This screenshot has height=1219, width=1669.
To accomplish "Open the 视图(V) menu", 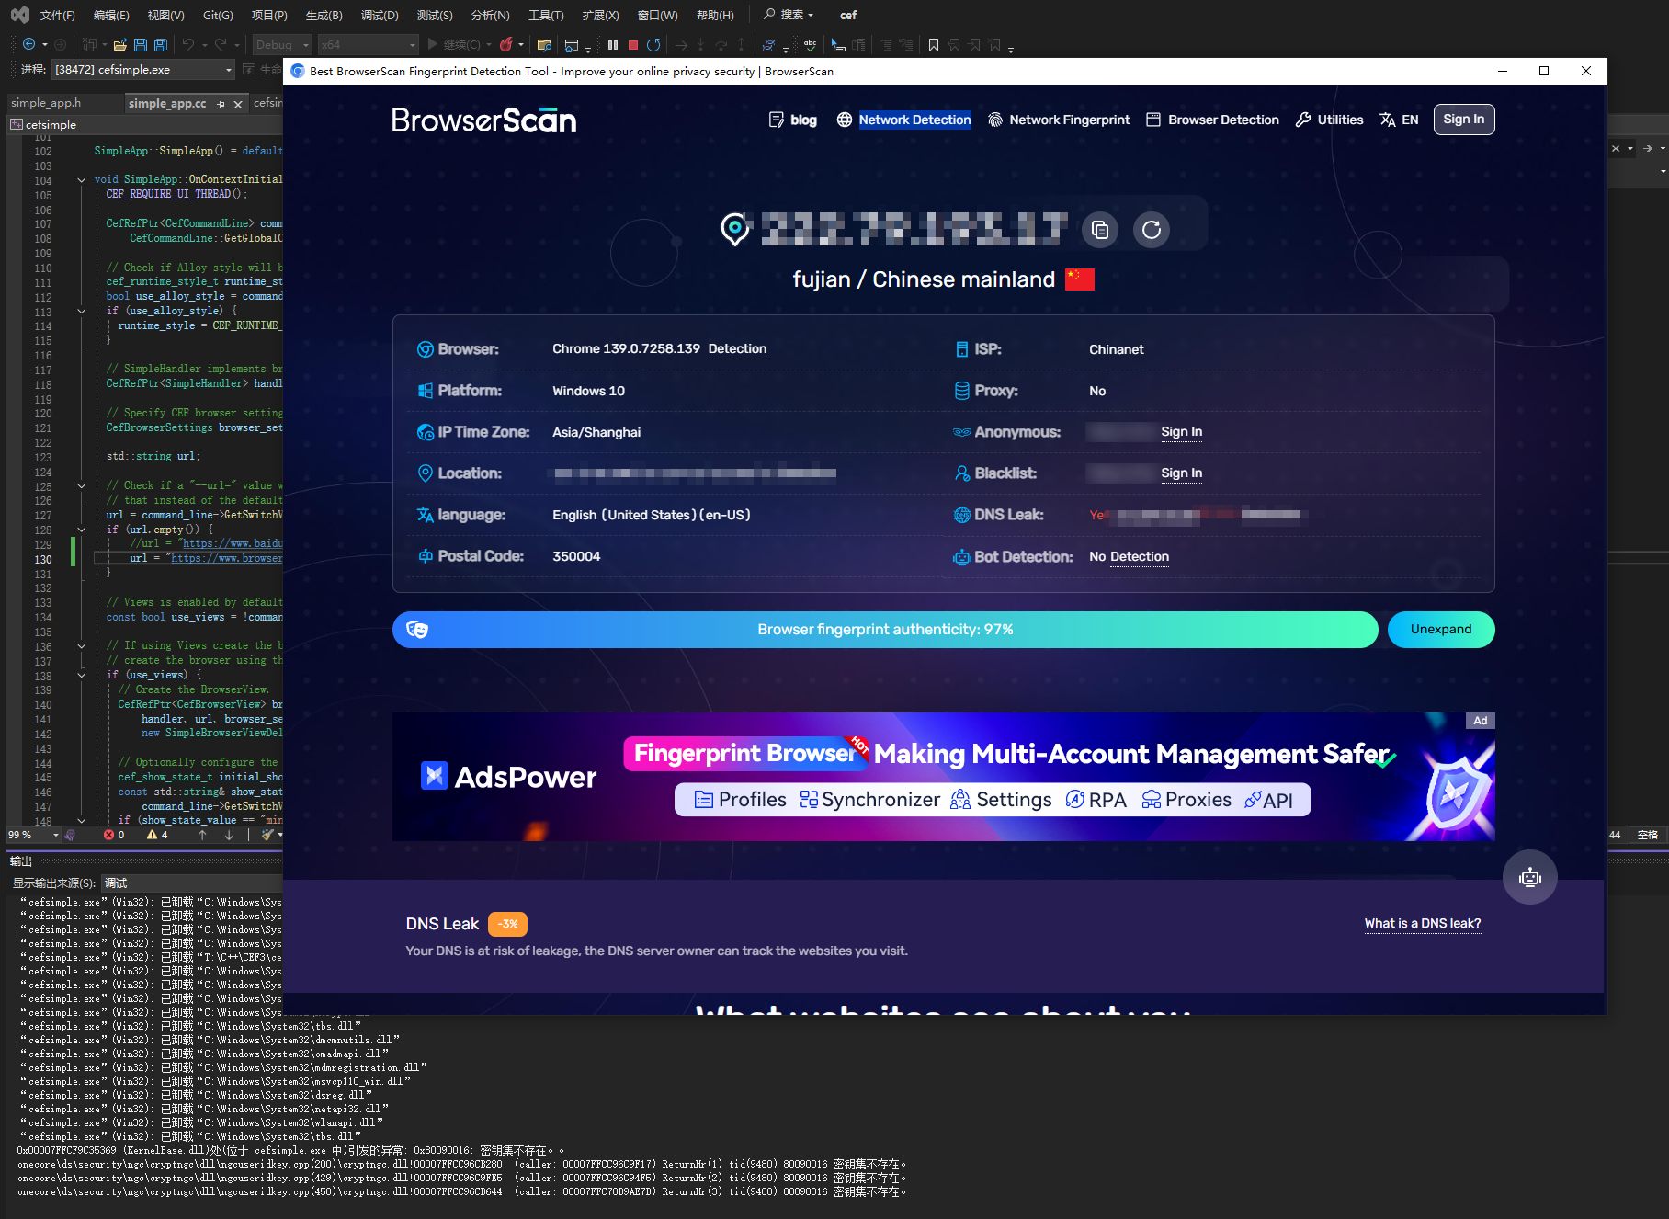I will pyautogui.click(x=166, y=15).
